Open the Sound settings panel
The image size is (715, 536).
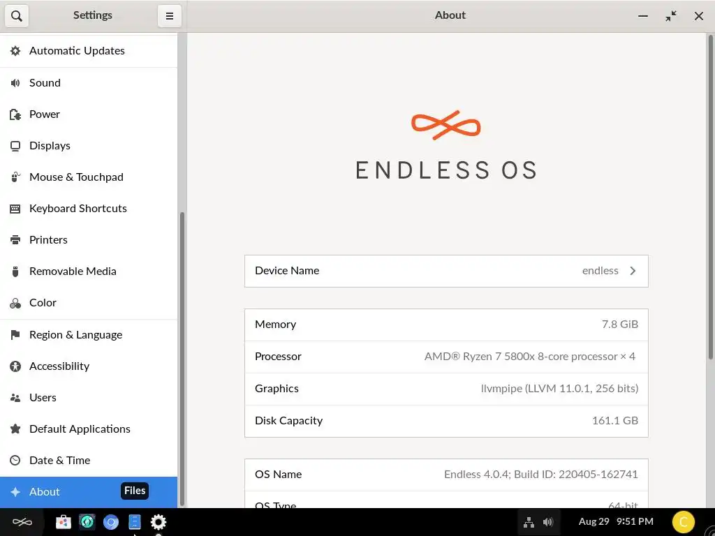(89, 82)
